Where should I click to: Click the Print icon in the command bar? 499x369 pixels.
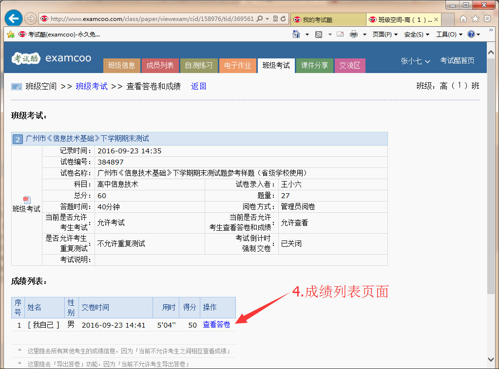354,34
